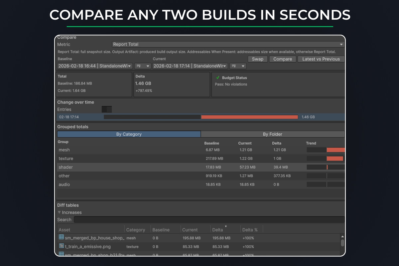The width and height of the screenshot is (399, 266).
Task: Collapse the Increases section
Action: 60,212
